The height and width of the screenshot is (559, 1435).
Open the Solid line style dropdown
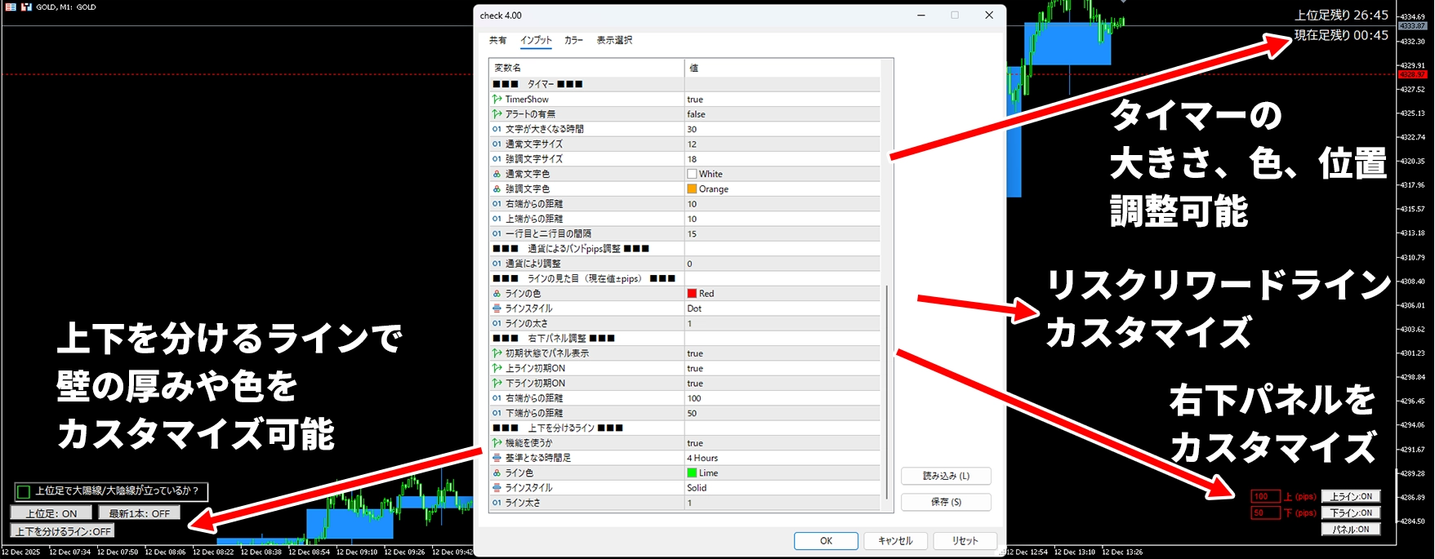click(x=782, y=488)
